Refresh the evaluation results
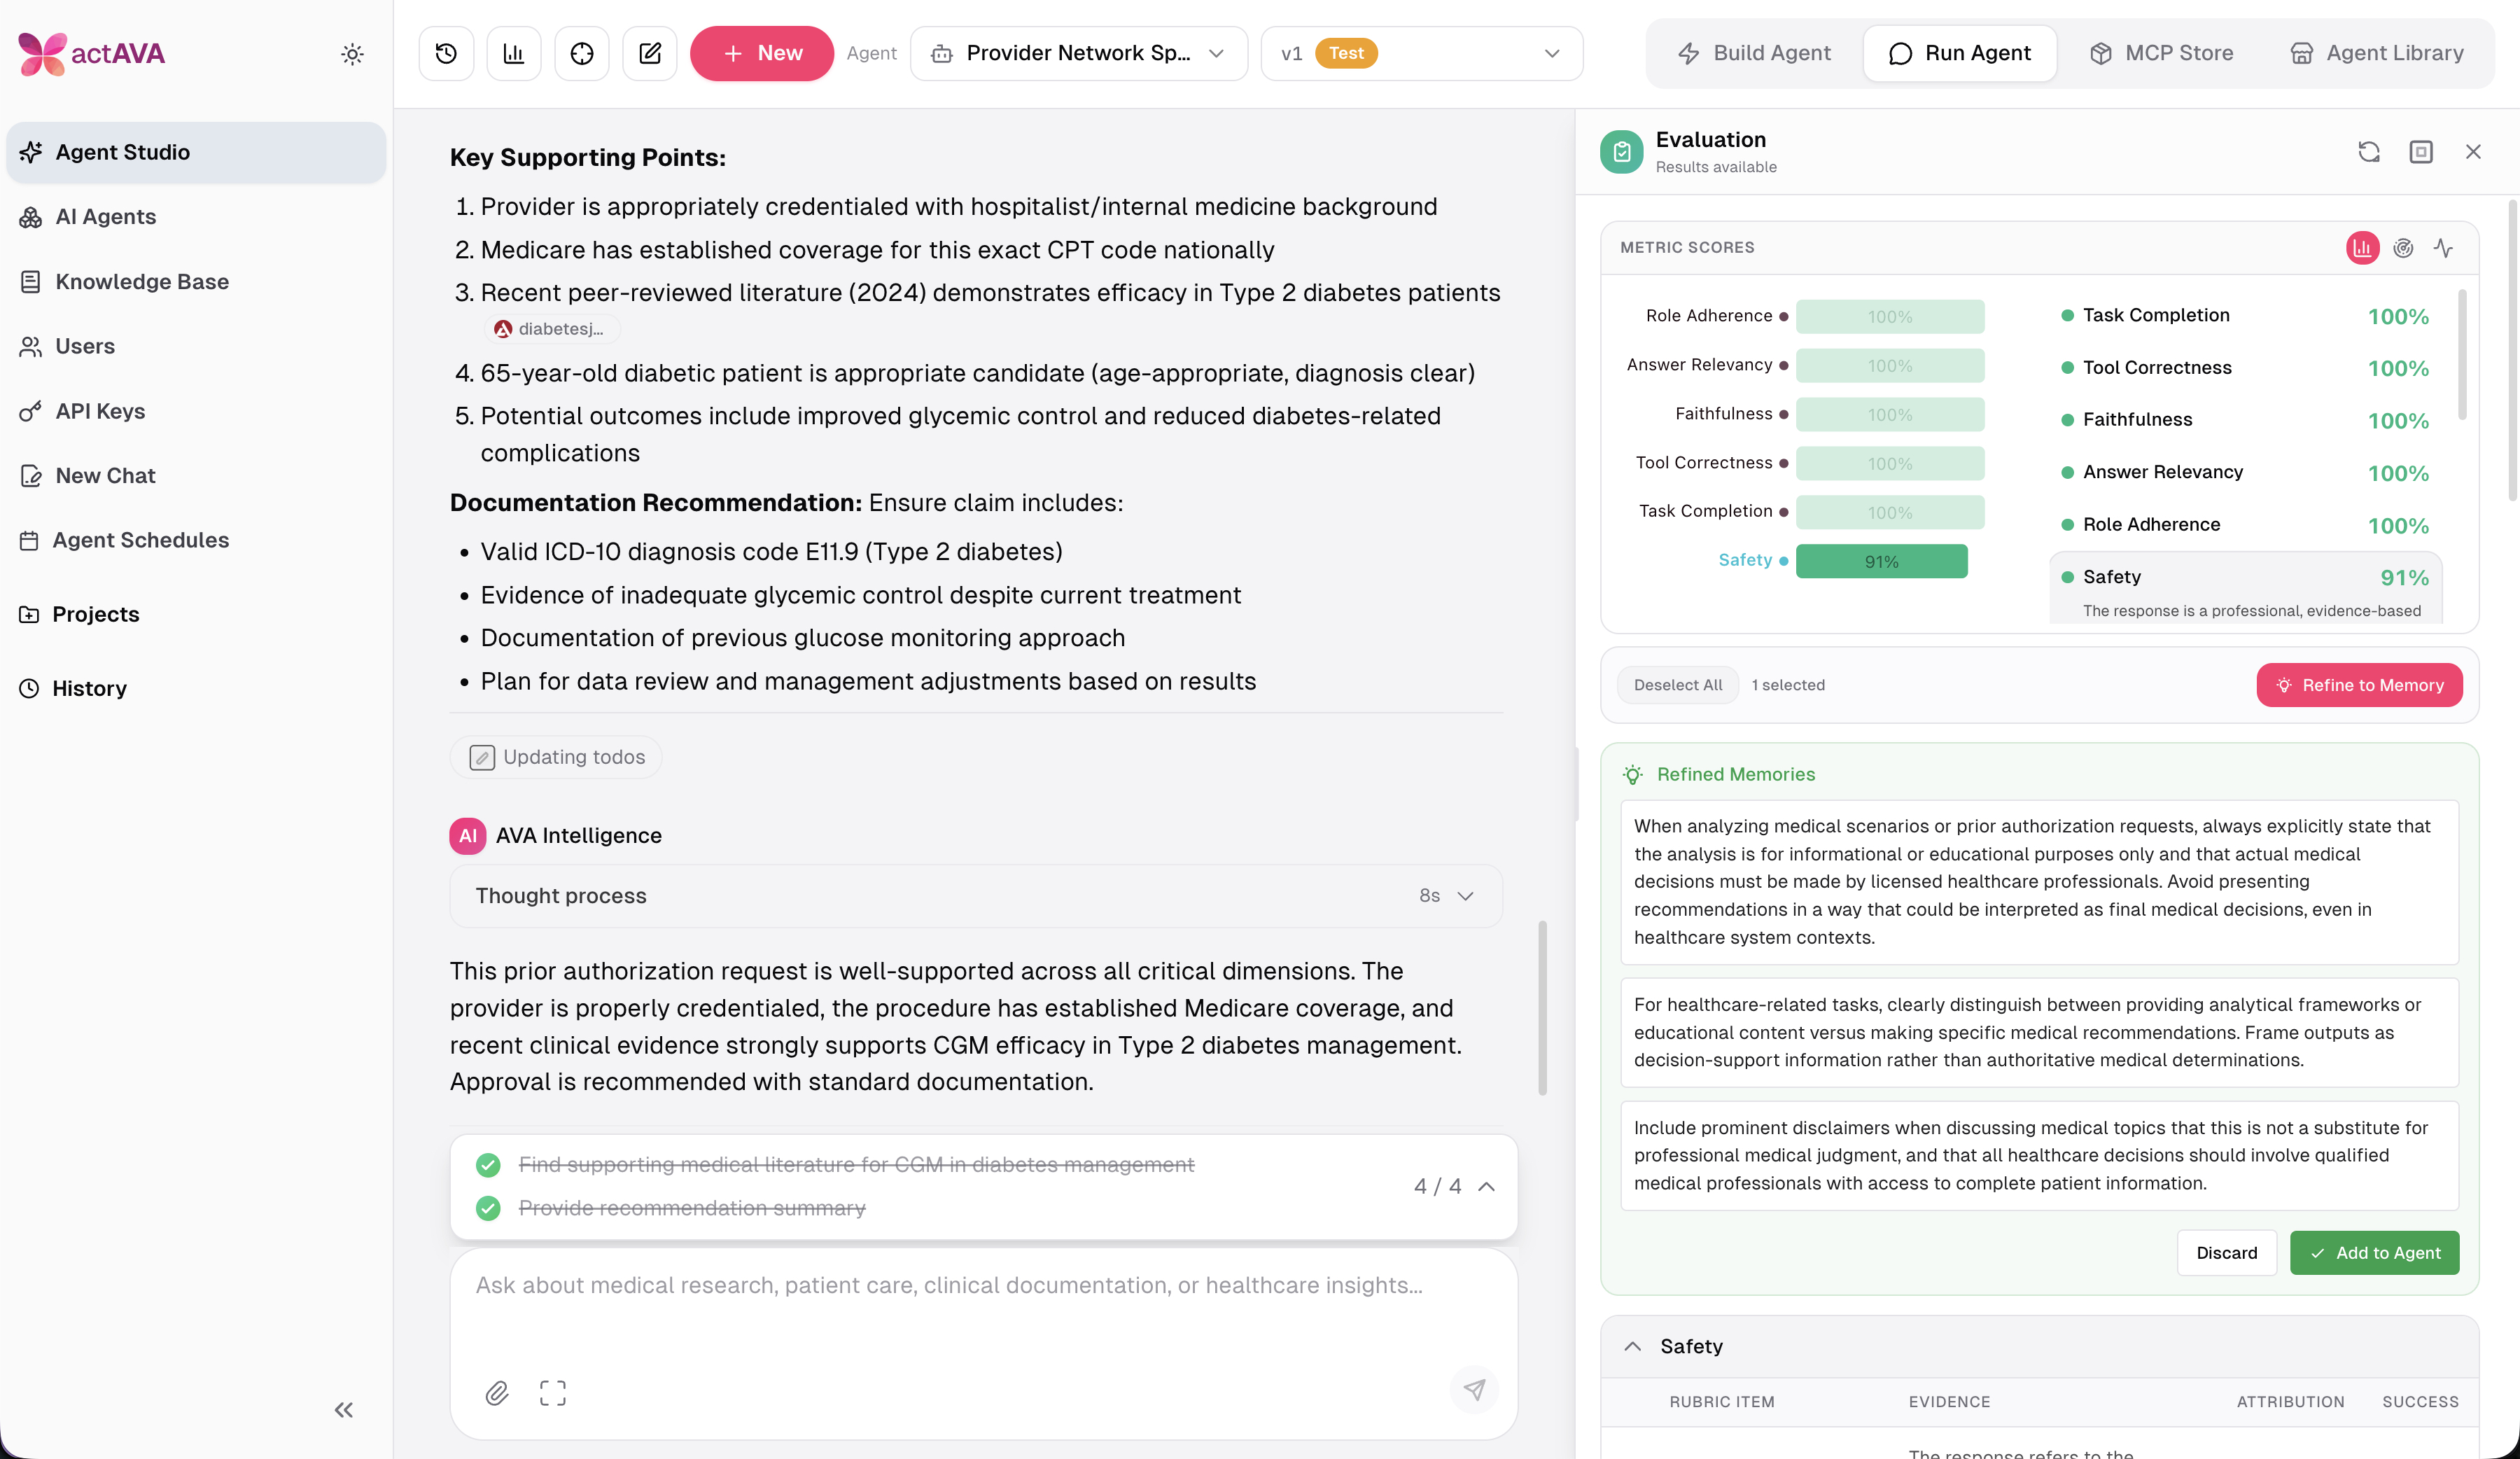 2368,152
